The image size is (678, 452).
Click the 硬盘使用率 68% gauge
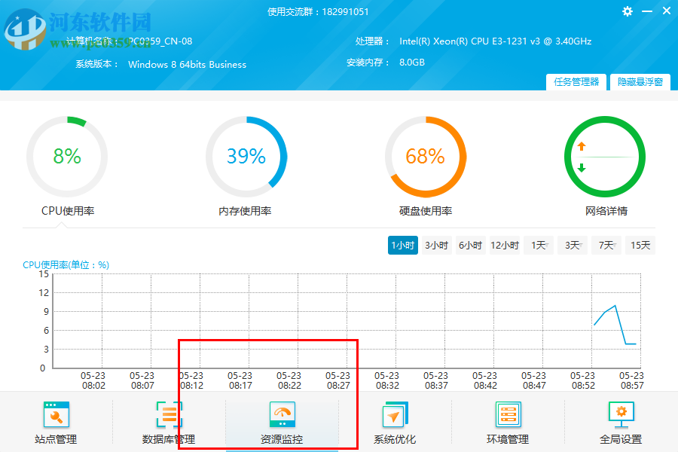(426, 157)
